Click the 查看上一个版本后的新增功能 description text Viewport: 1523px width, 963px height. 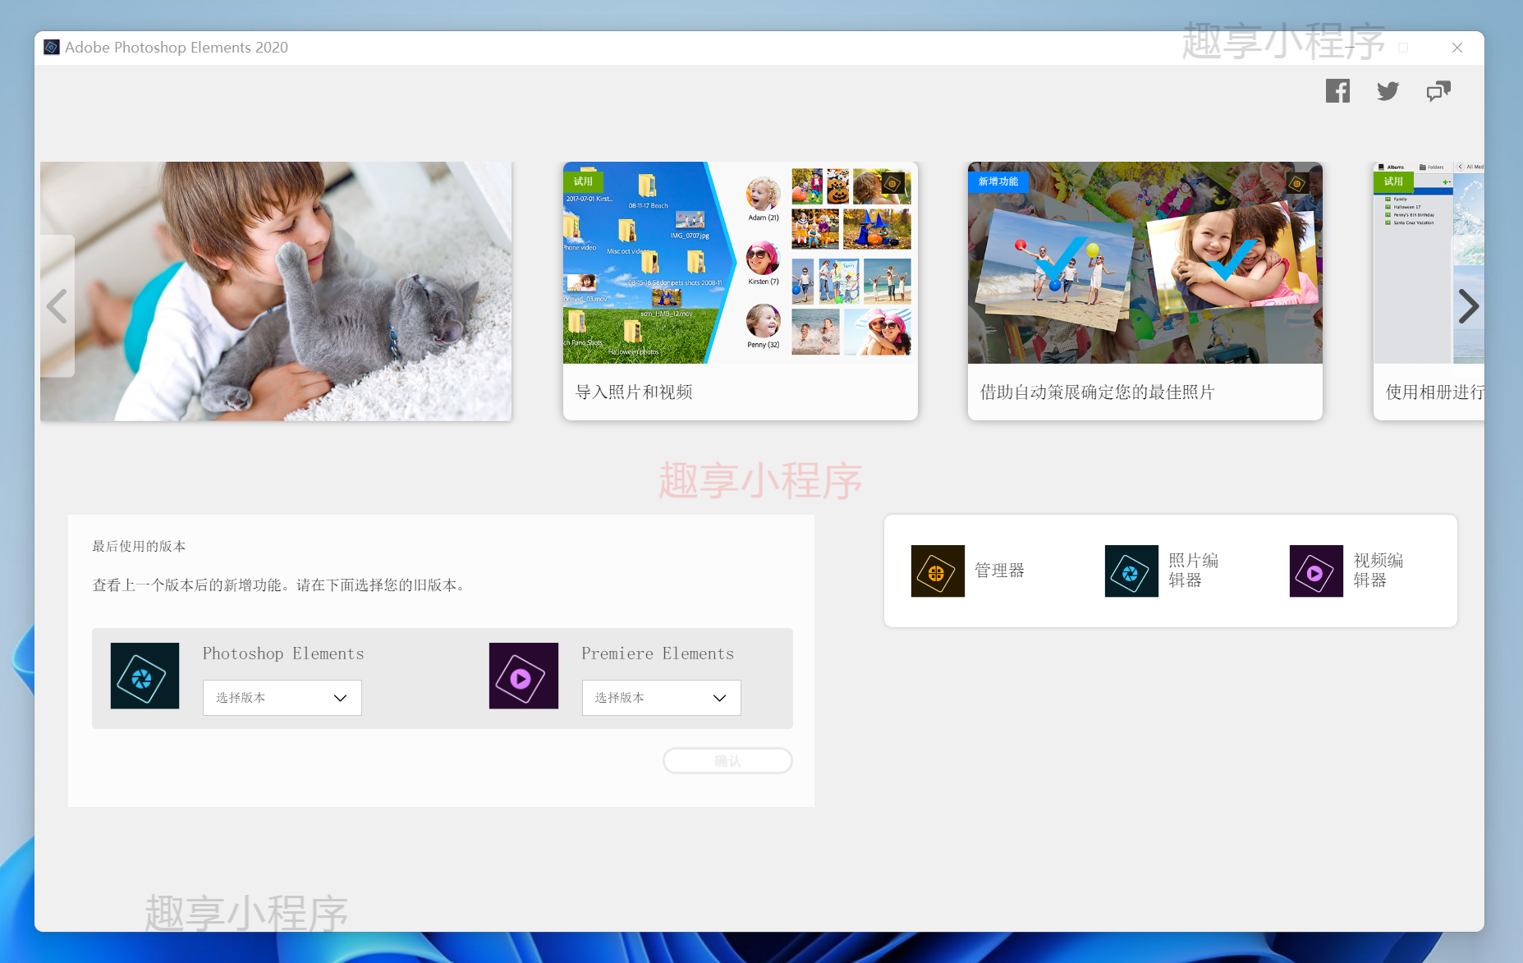(x=279, y=585)
